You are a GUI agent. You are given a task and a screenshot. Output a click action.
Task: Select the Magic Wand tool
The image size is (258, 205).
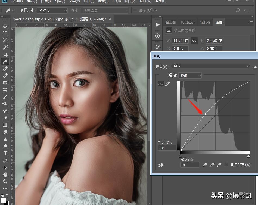pos(5,47)
